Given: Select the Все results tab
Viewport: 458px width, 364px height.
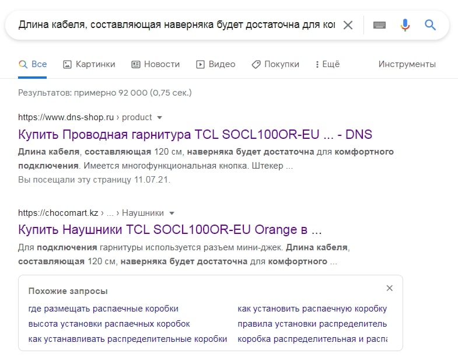Looking at the screenshot, I should pos(33,64).
